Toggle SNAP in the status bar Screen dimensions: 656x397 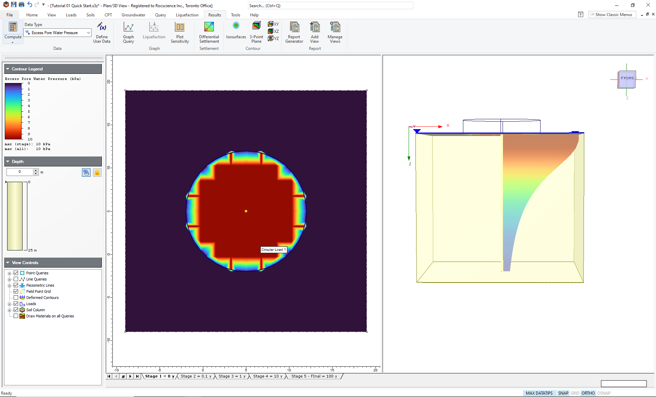click(563, 393)
